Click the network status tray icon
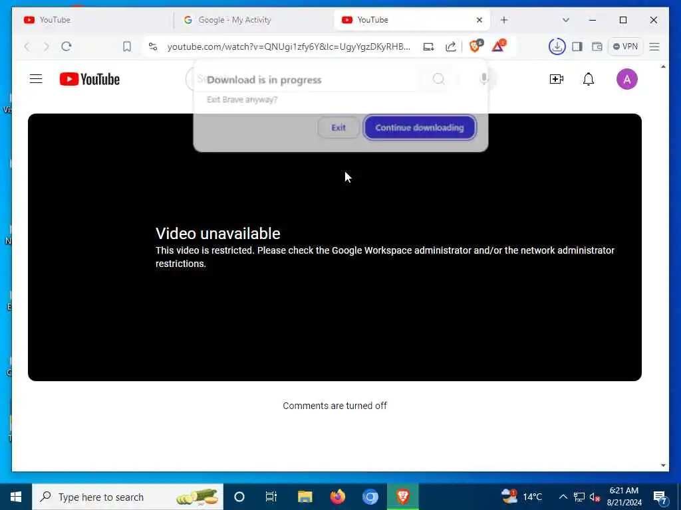This screenshot has height=510, width=681. pos(579,497)
